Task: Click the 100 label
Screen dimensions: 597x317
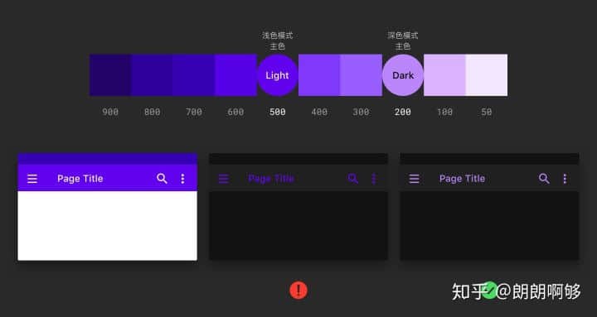Action: tap(444, 112)
